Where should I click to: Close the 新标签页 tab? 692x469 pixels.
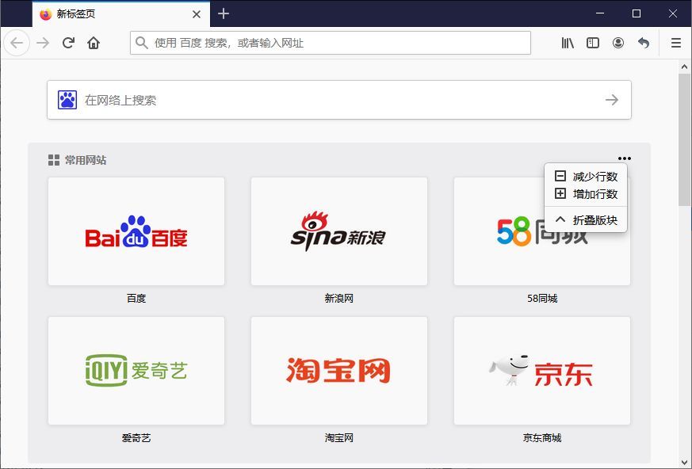point(197,14)
